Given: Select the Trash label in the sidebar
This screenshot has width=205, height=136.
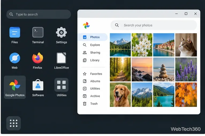Looking at the screenshot, I should (94, 104).
